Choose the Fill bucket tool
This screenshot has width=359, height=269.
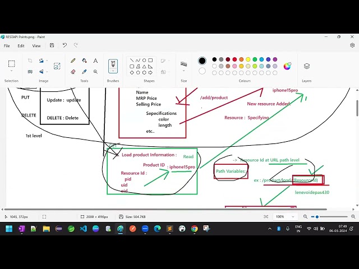(x=84, y=61)
